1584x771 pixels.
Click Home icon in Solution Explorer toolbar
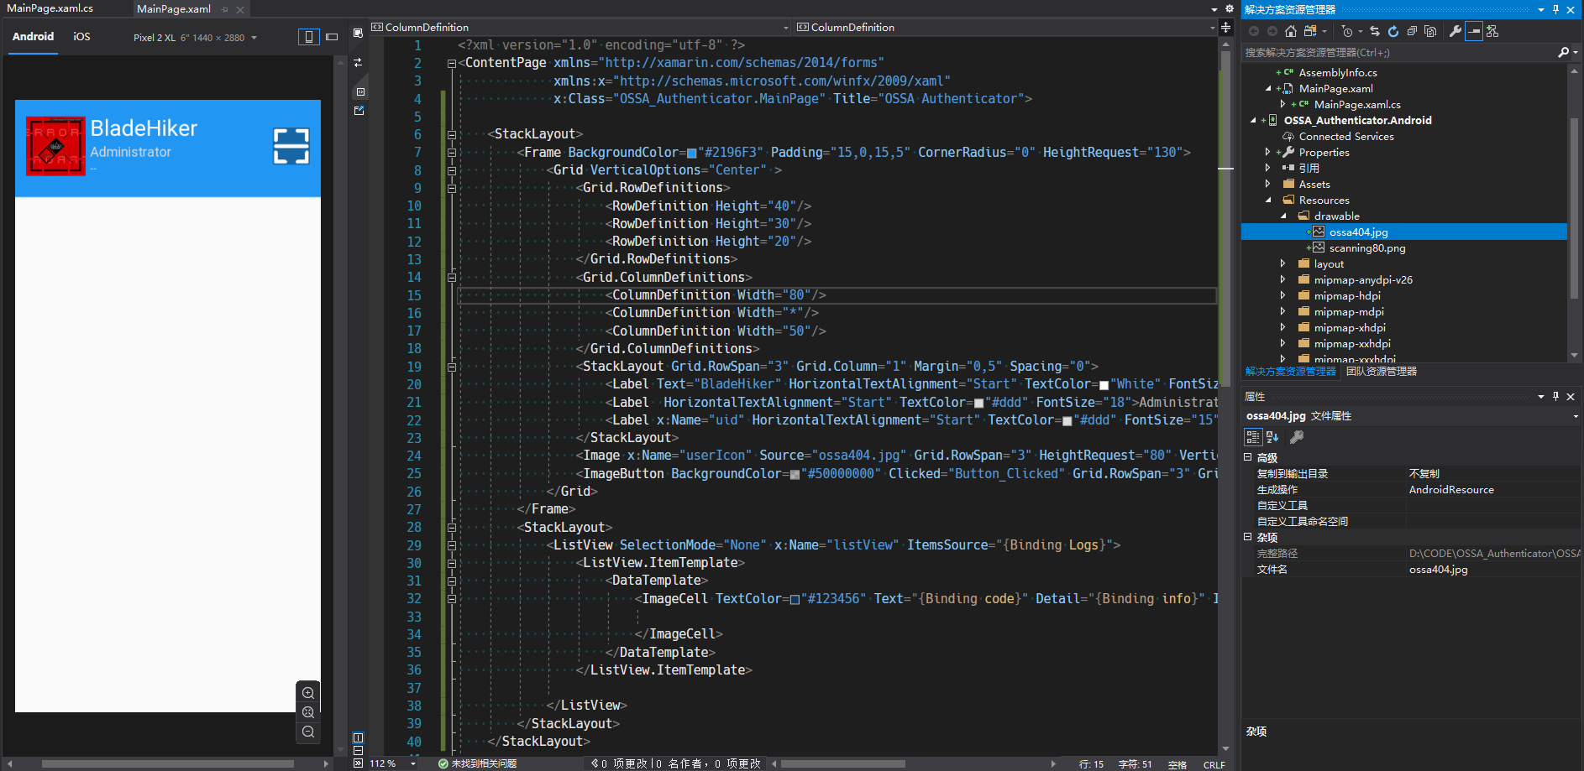pos(1291,31)
